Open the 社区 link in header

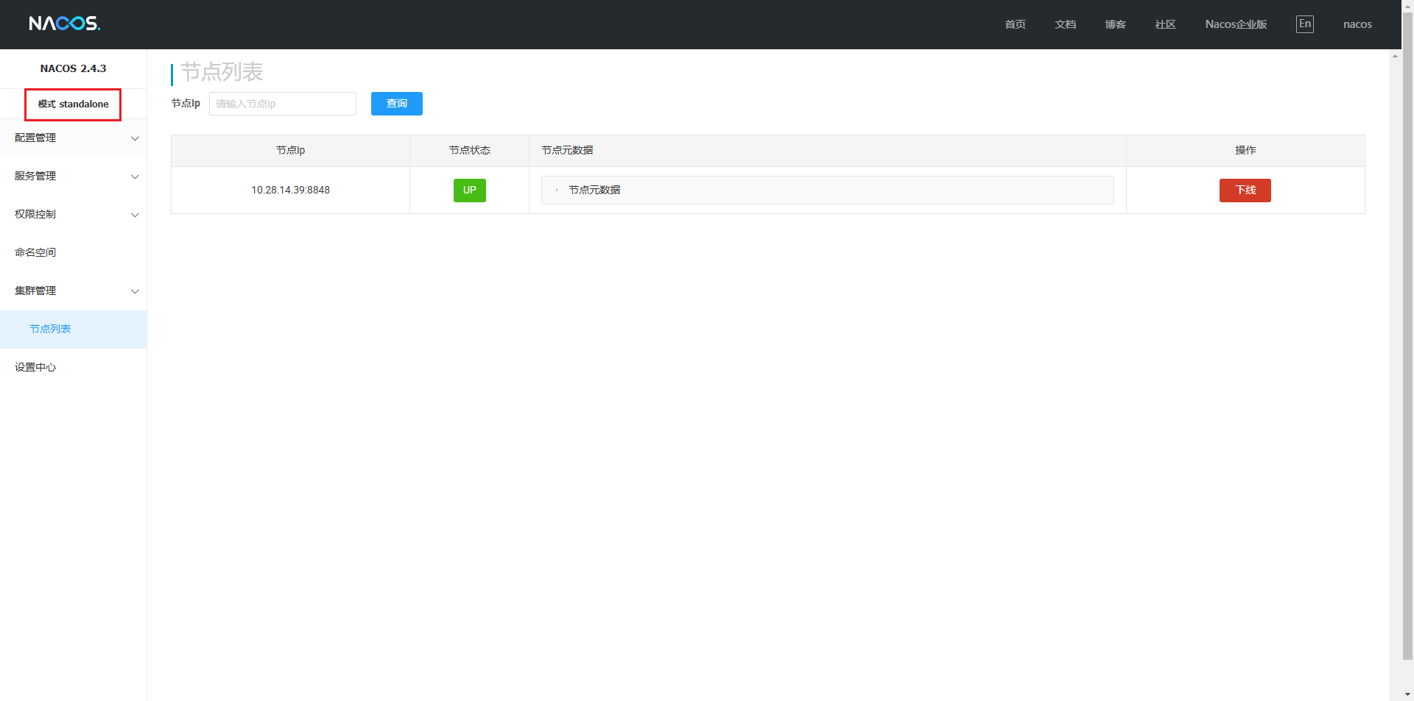(1165, 24)
